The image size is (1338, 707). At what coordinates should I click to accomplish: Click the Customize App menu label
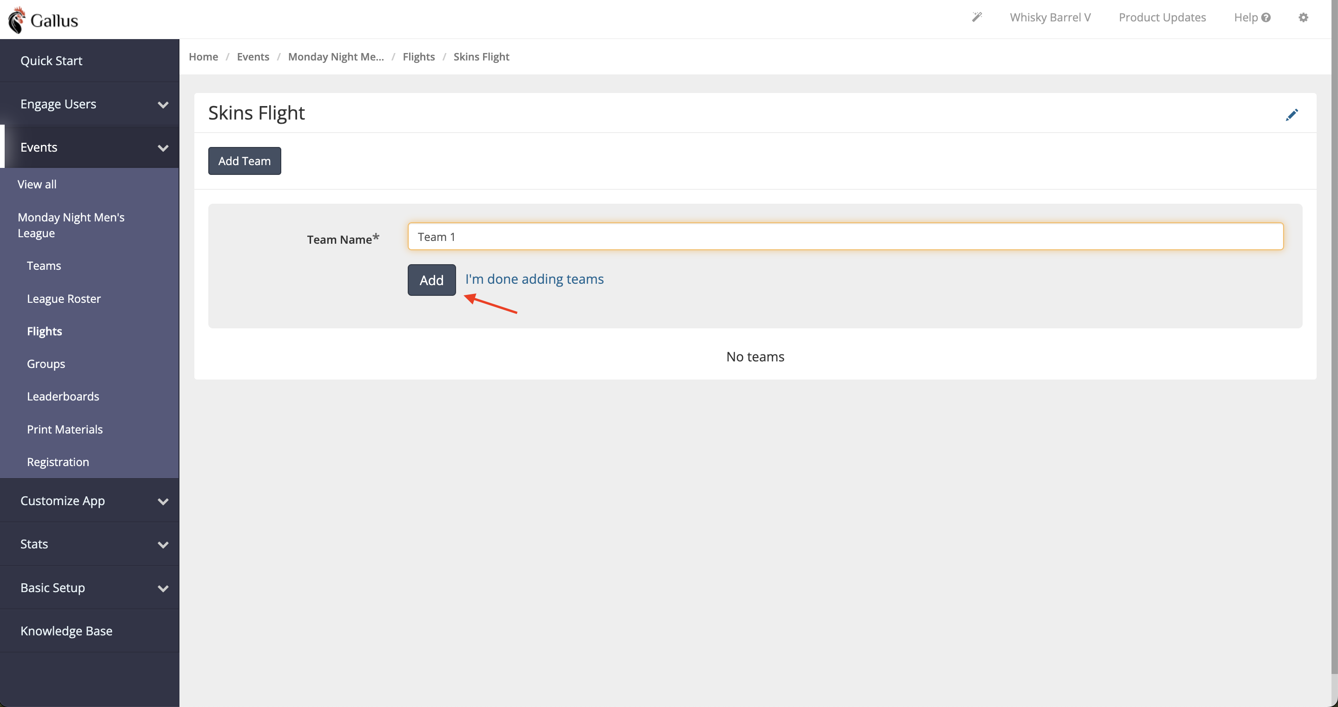click(x=62, y=500)
